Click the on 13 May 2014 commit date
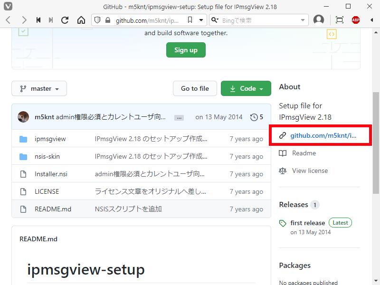 pos(219,117)
